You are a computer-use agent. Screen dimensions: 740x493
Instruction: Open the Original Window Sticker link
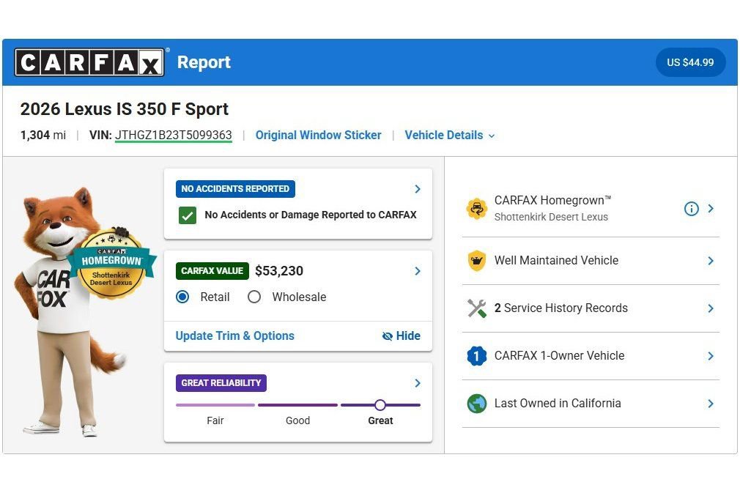318,136
